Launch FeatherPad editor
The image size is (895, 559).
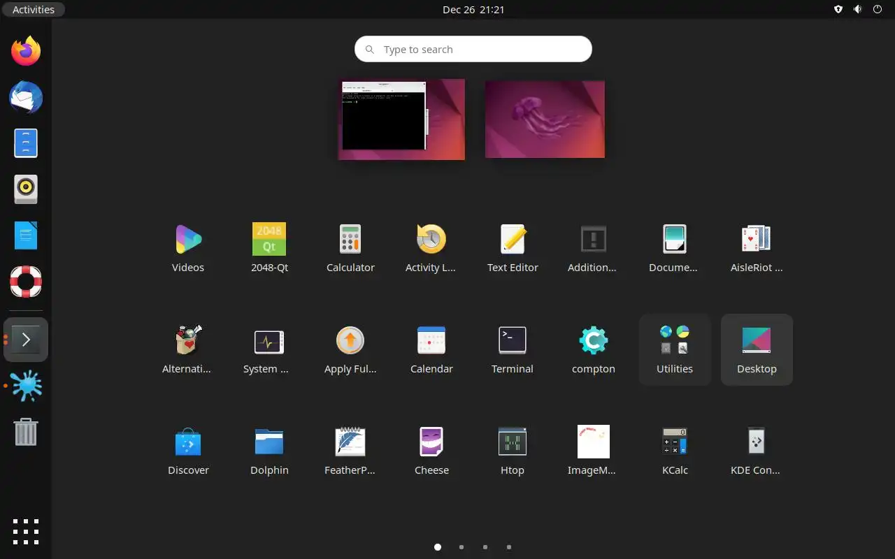point(350,451)
